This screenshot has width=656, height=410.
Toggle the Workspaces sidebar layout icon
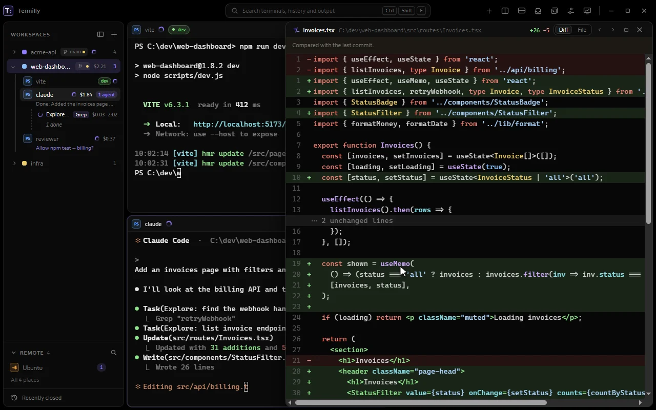click(100, 34)
